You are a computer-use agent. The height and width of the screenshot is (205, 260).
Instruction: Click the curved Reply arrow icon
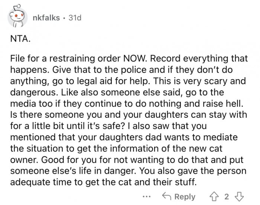click(167, 196)
